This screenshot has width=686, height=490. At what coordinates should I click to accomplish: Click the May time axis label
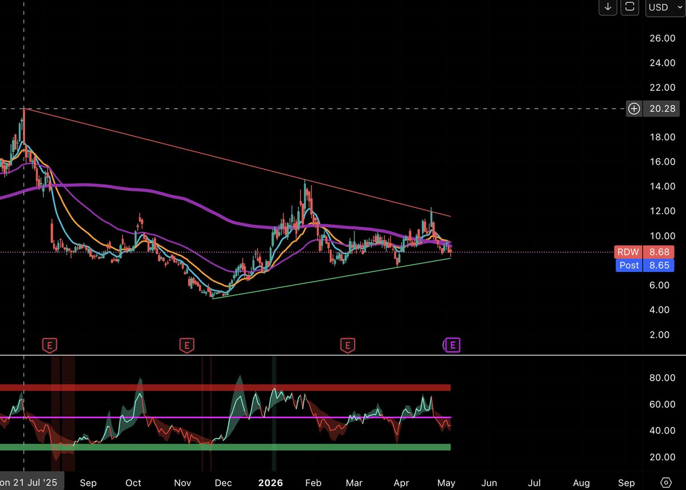(446, 483)
